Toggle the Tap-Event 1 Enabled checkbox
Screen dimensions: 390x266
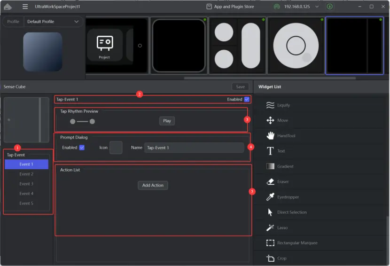(x=247, y=99)
